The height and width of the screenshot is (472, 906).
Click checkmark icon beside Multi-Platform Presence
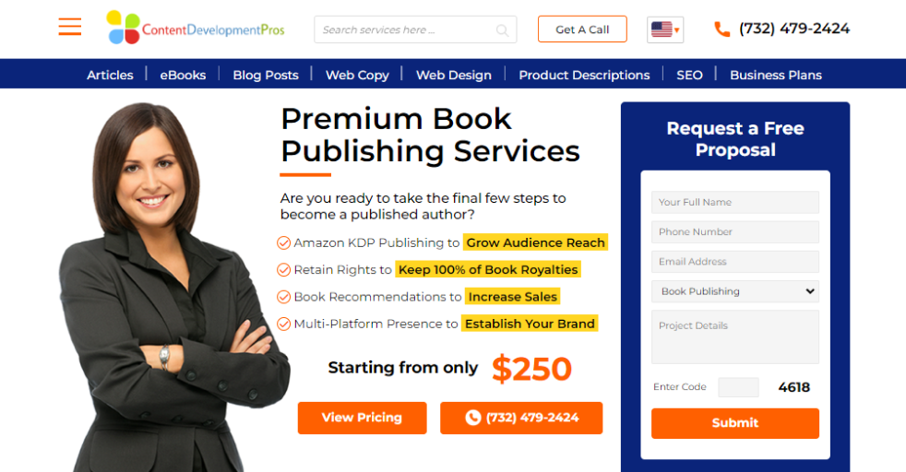284,324
